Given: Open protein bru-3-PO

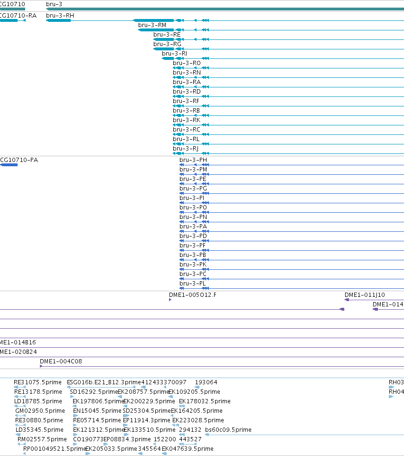Looking at the screenshot, I should [x=193, y=208].
